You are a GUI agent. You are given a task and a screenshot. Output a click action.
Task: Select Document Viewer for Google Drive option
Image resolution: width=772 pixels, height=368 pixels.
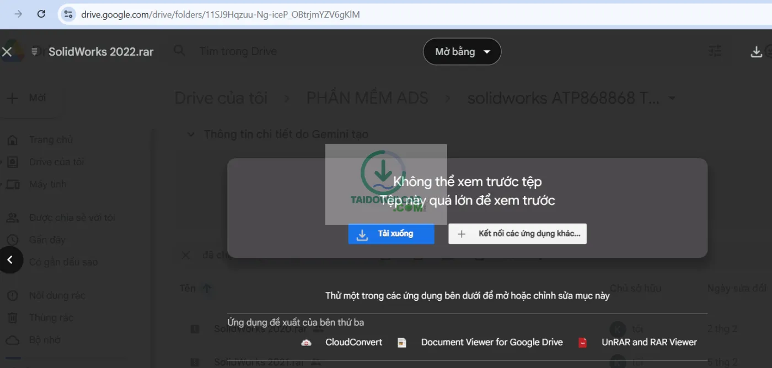491,343
